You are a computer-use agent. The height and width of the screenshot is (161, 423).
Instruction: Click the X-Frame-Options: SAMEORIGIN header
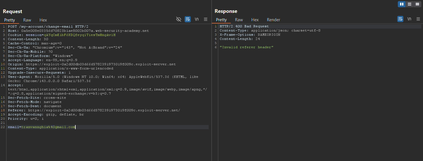(x=250, y=35)
